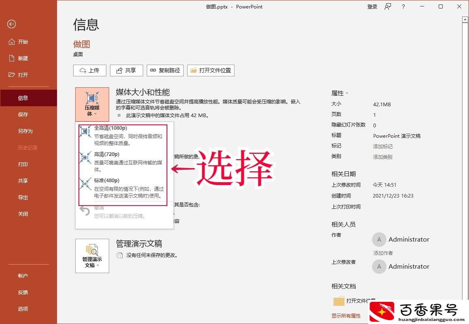469x324 pixels.
Task: Click the 2021/12/23 16:23 creation time
Action: tap(393, 196)
